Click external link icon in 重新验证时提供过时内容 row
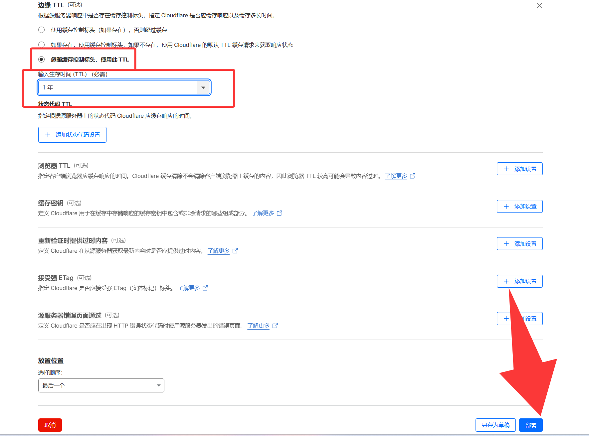The image size is (589, 436). click(x=235, y=251)
